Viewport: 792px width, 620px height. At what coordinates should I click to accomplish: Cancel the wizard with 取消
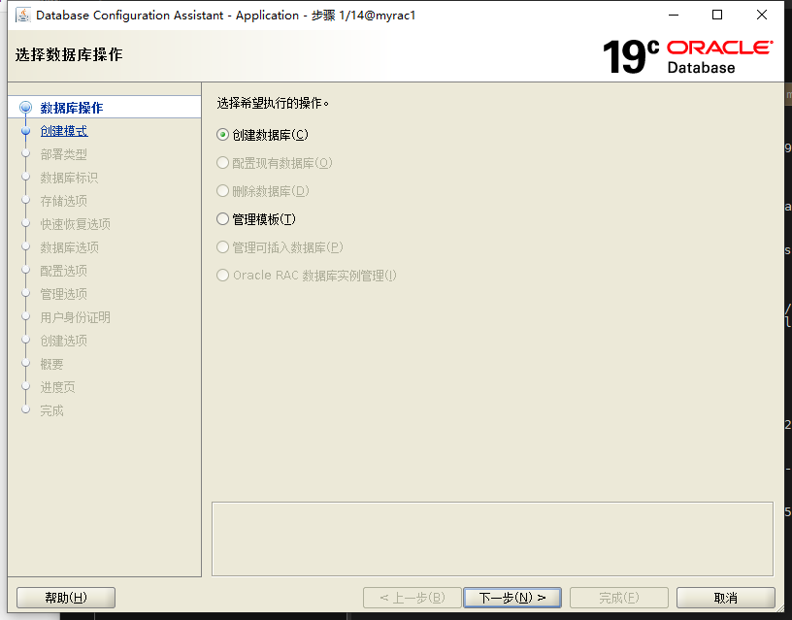click(725, 598)
